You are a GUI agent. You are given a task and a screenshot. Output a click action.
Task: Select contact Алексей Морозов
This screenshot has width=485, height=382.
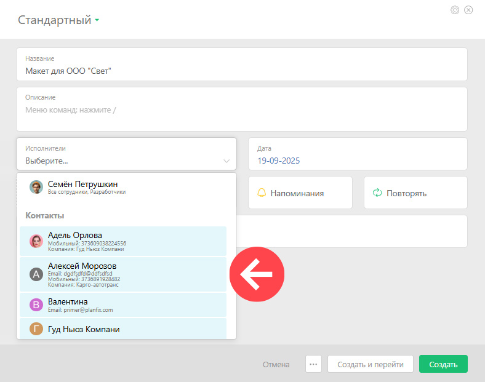123,274
